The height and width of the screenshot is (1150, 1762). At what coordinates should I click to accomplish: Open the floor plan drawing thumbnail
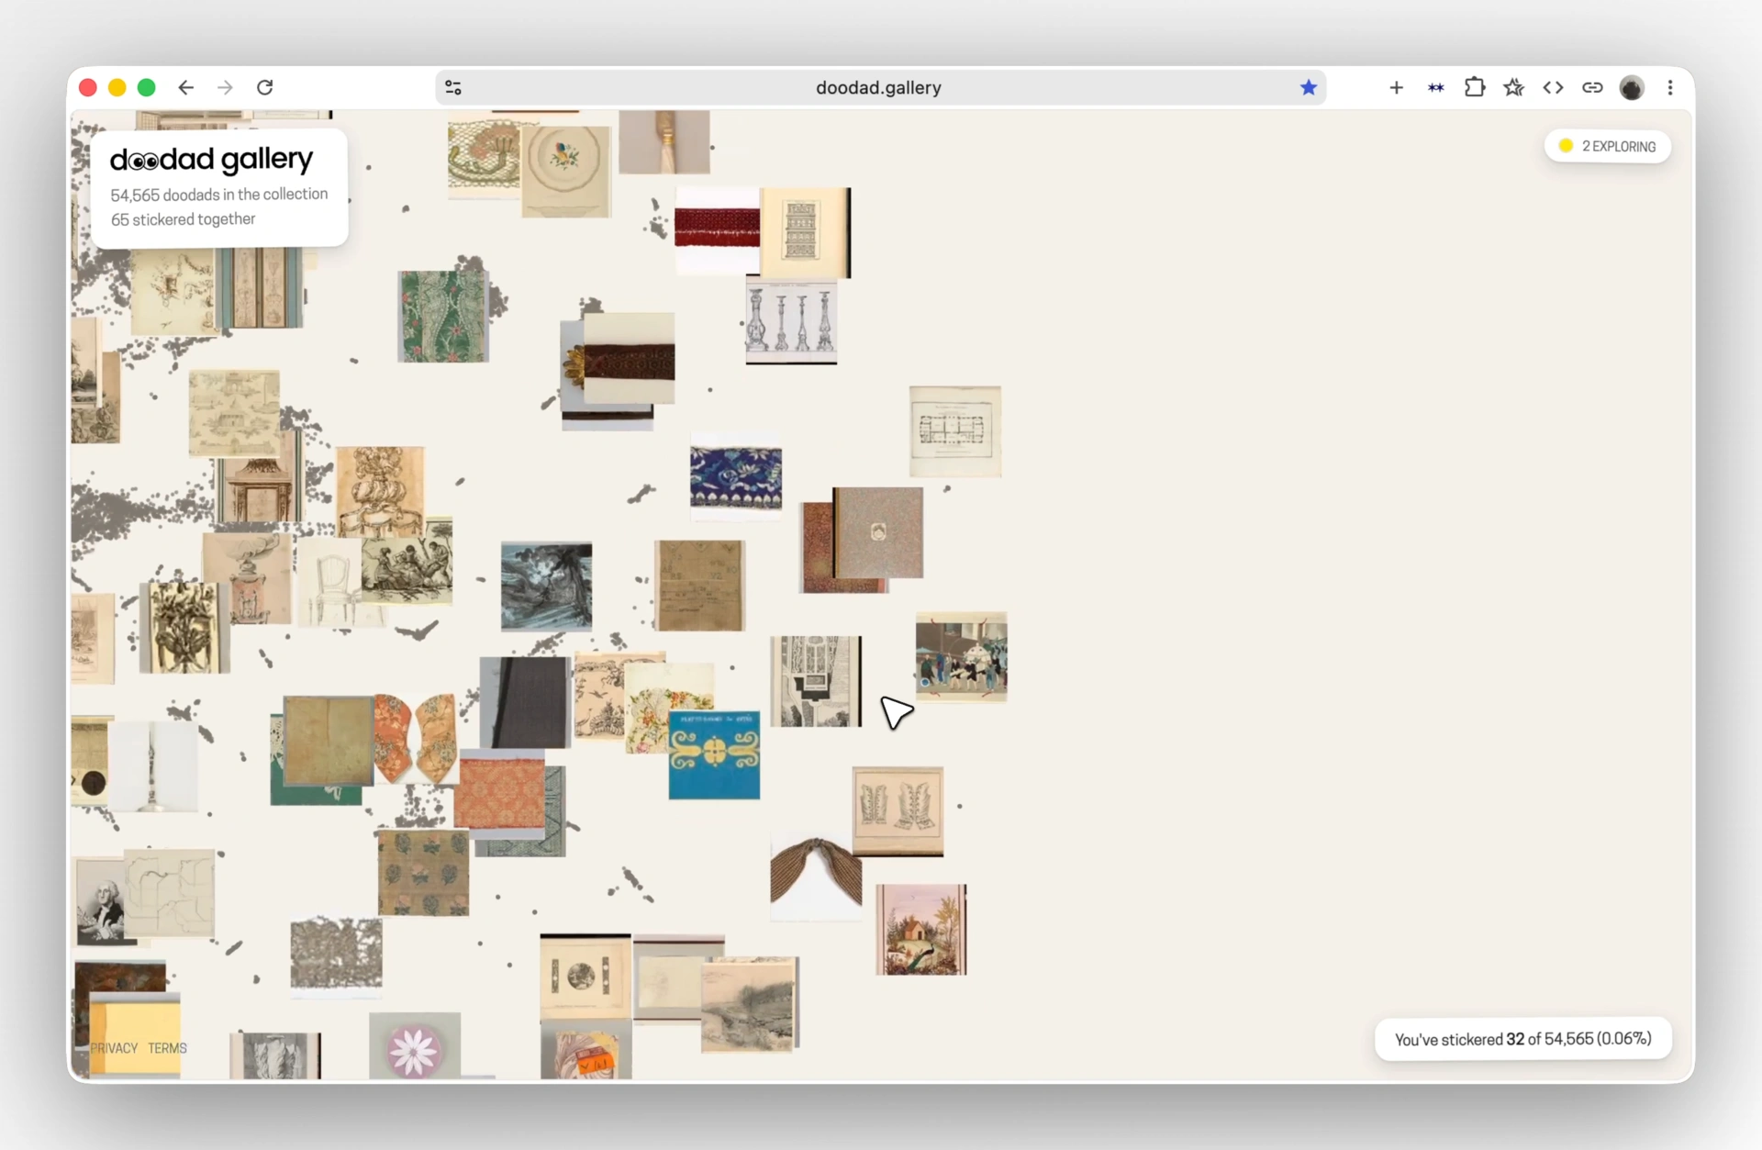955,431
